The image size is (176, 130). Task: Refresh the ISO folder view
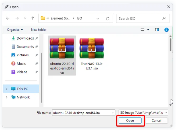(x=108, y=18)
